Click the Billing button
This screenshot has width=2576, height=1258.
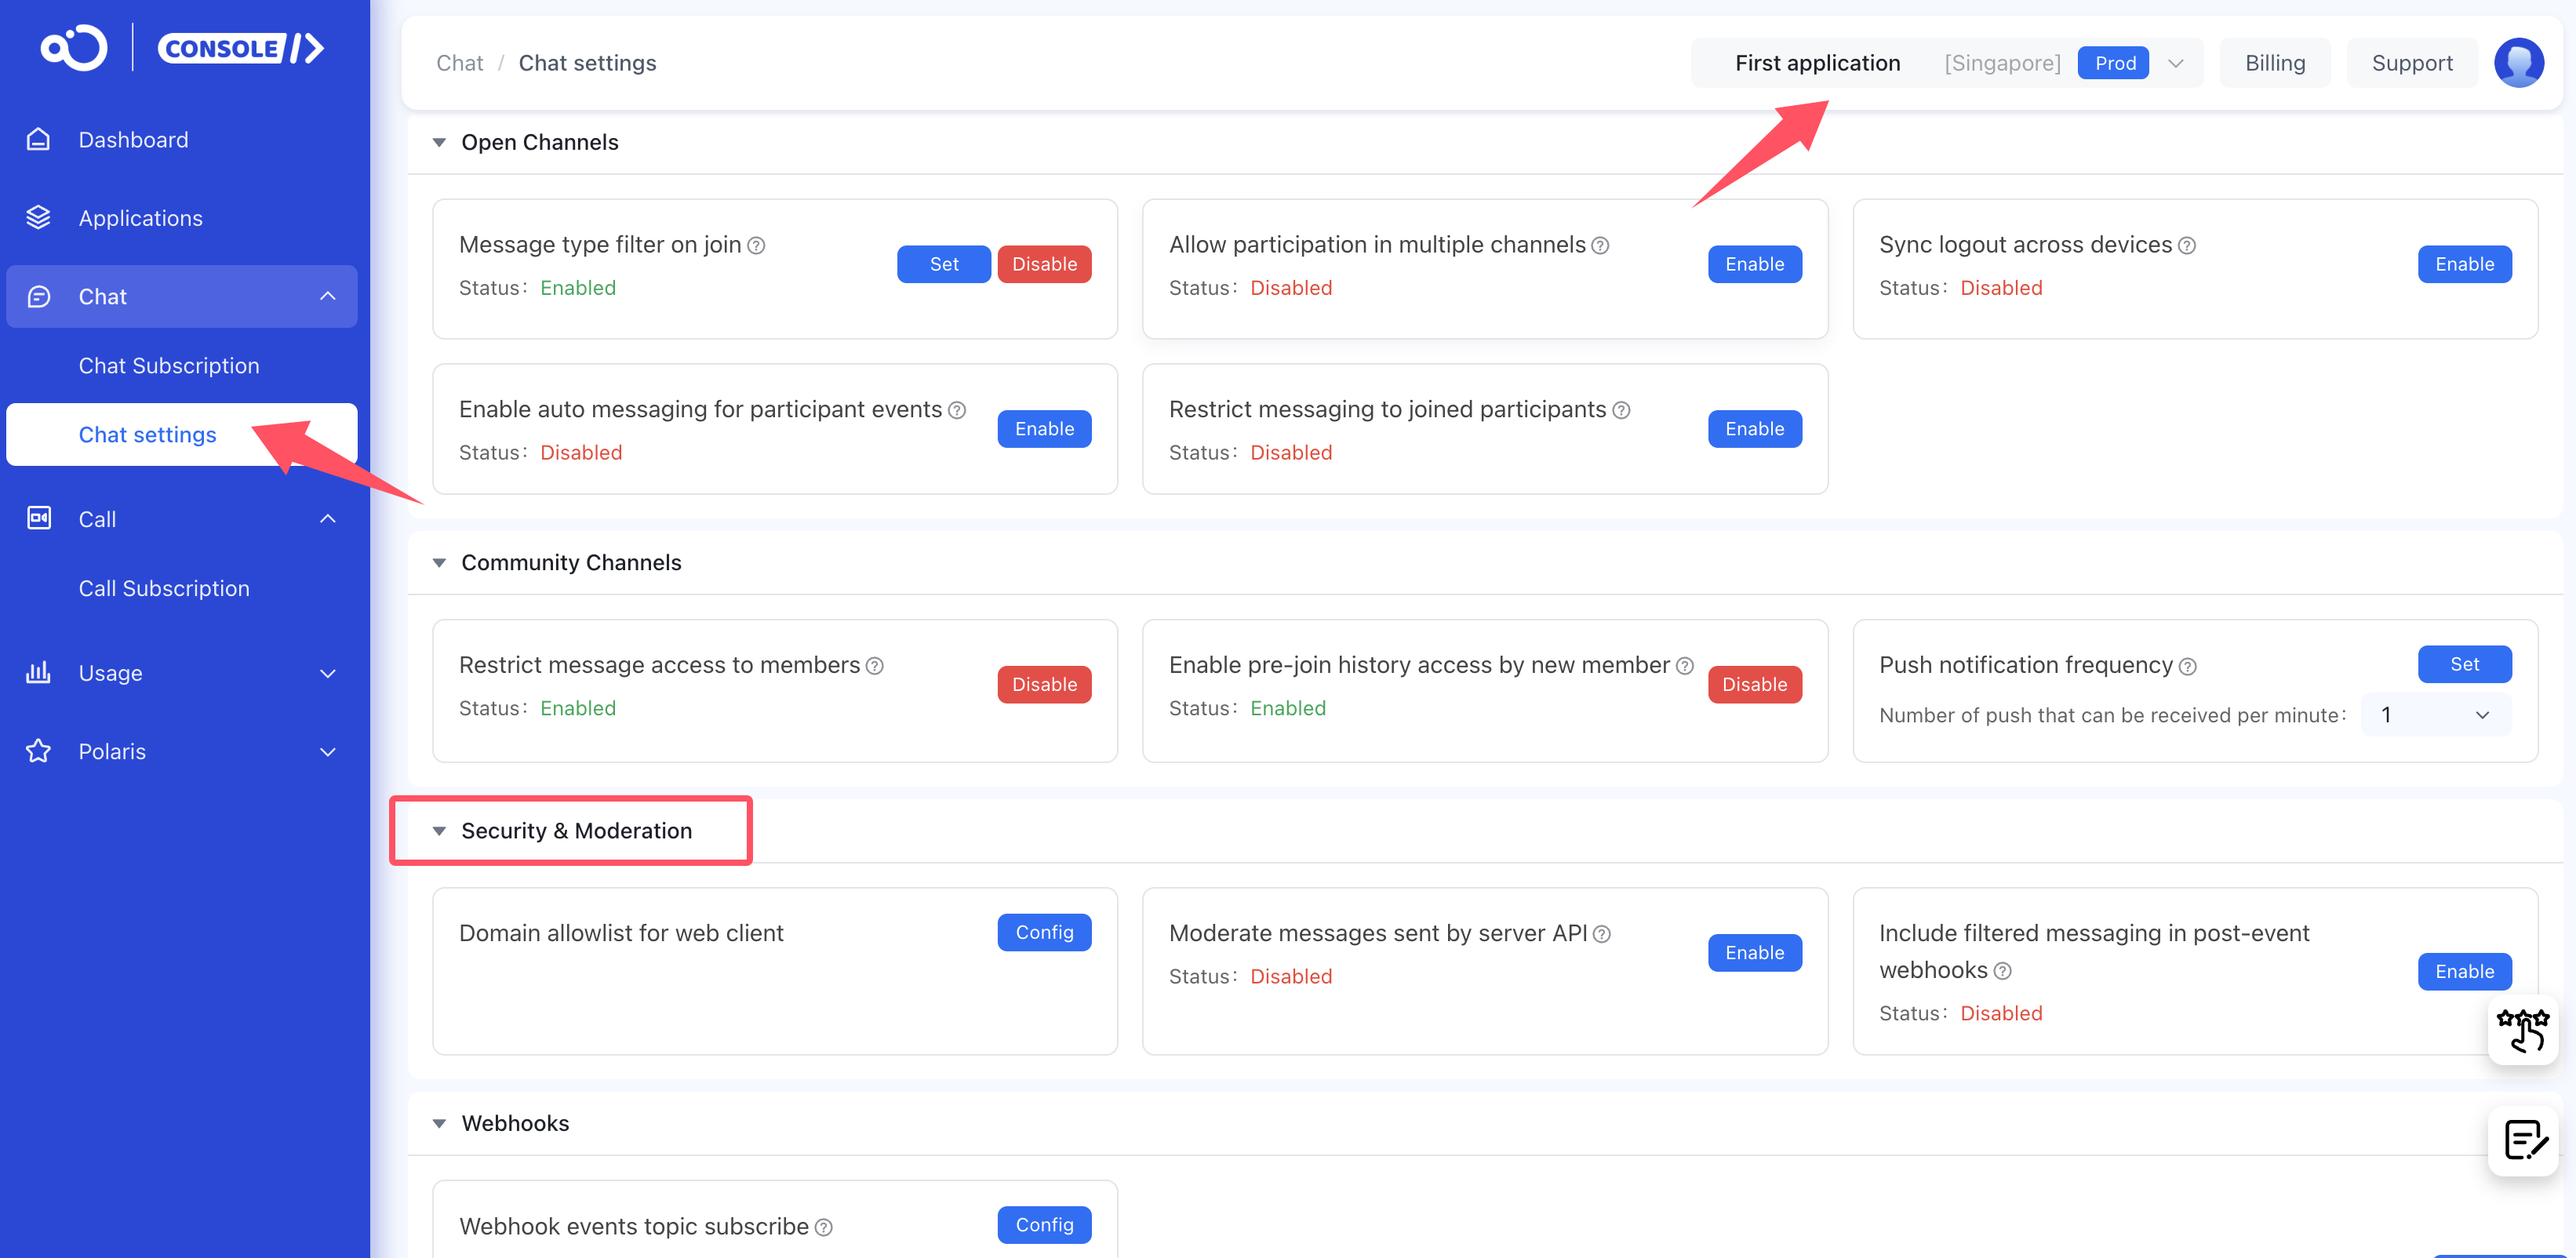[2274, 63]
